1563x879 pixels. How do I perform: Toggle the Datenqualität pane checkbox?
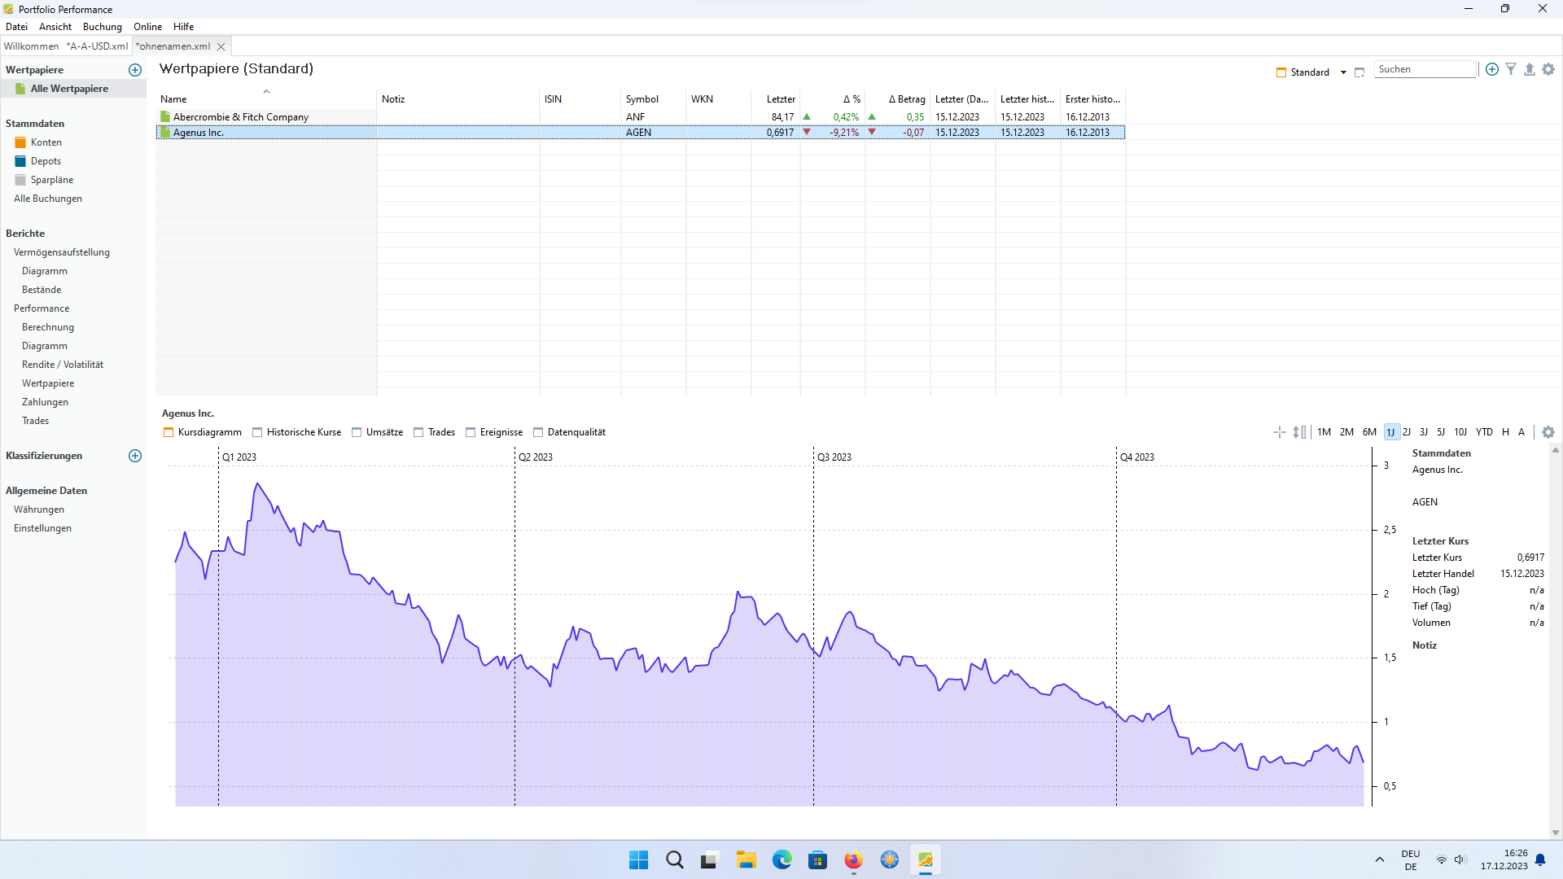(538, 432)
